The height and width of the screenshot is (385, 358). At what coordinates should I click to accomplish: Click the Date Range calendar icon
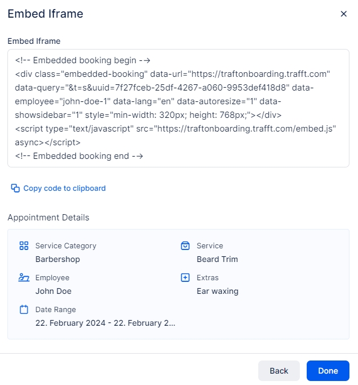point(24,310)
